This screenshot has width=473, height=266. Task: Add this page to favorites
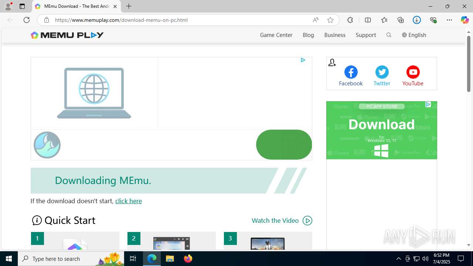pos(330,20)
